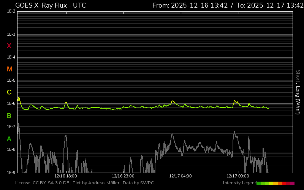Click the GOES X-Ray Flux - UTC title
The height and width of the screenshot is (190, 304).
[x=51, y=5]
